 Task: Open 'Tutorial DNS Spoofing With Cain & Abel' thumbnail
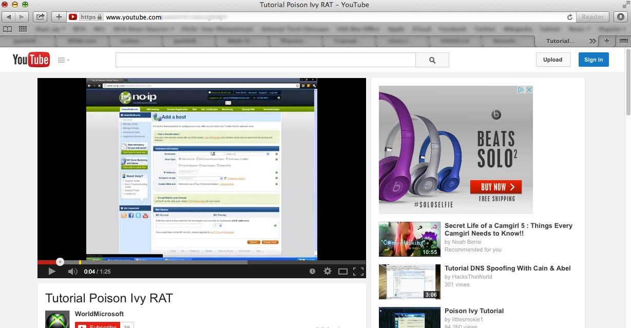pyautogui.click(x=409, y=282)
